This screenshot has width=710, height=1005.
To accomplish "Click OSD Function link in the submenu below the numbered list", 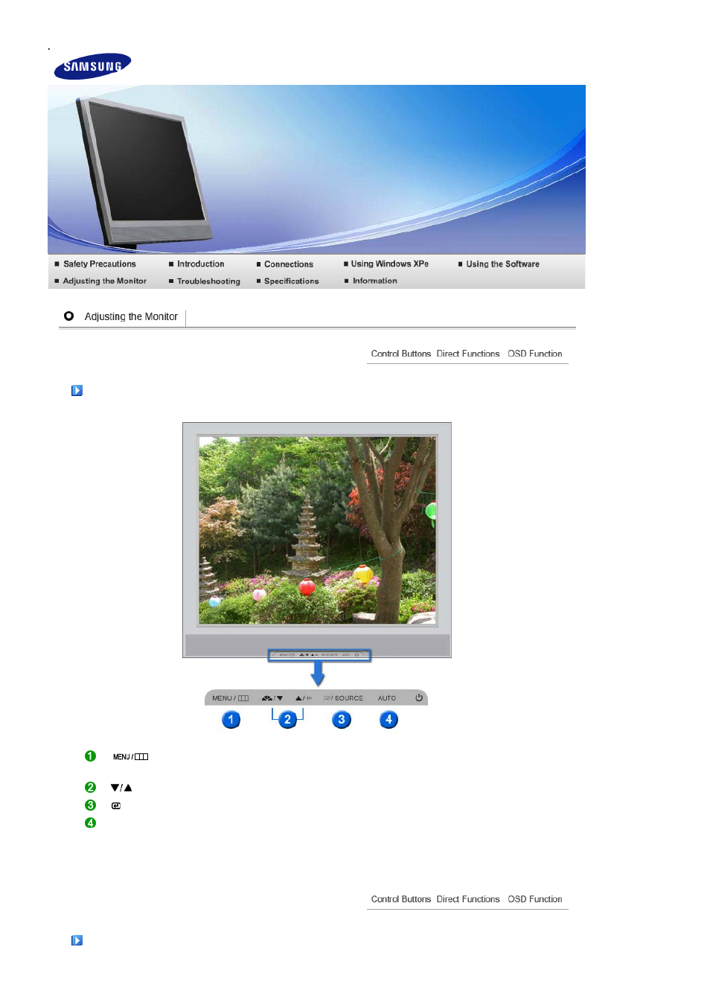I will point(535,899).
